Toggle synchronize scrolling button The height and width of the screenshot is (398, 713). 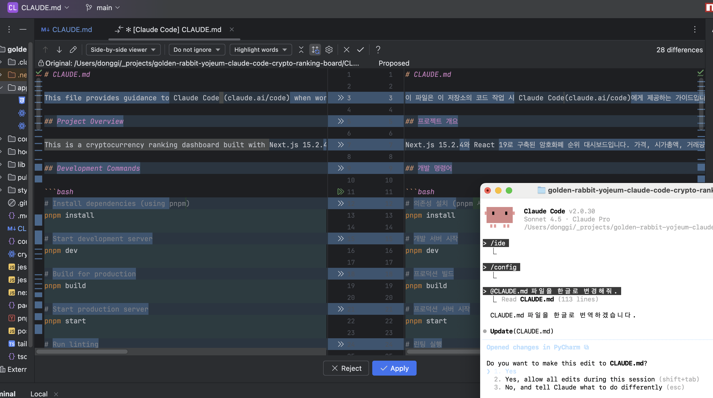pyautogui.click(x=315, y=50)
